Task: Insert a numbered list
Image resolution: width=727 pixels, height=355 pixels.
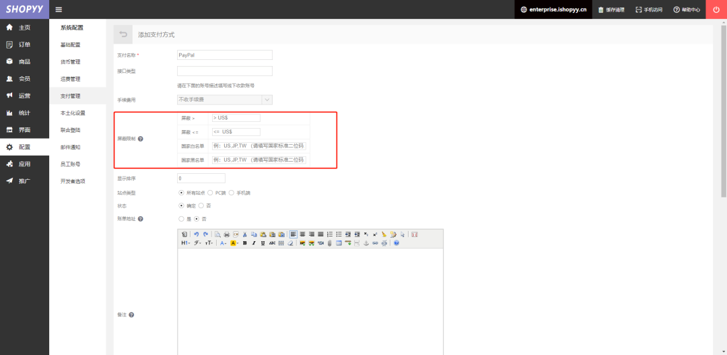Action: [330, 234]
